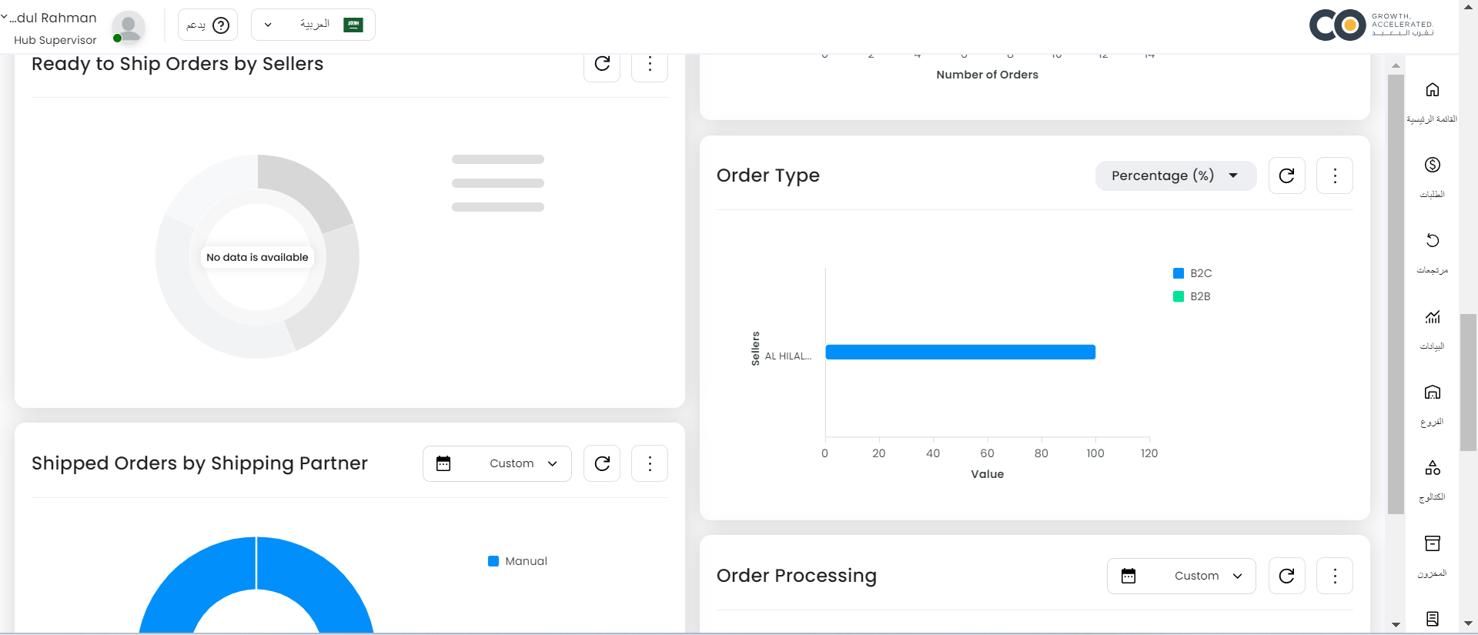Open the Order Type three-dot menu
This screenshot has height=635, width=1478.
coord(1335,175)
